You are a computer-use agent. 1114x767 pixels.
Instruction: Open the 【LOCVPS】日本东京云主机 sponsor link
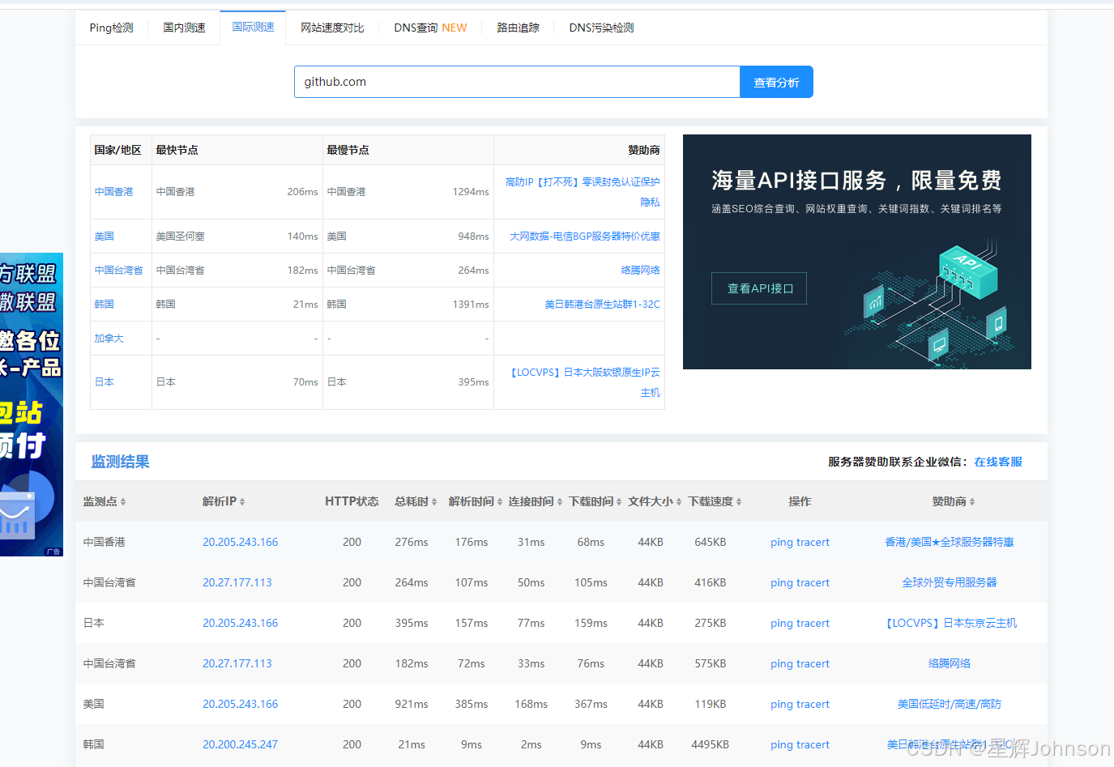click(953, 623)
